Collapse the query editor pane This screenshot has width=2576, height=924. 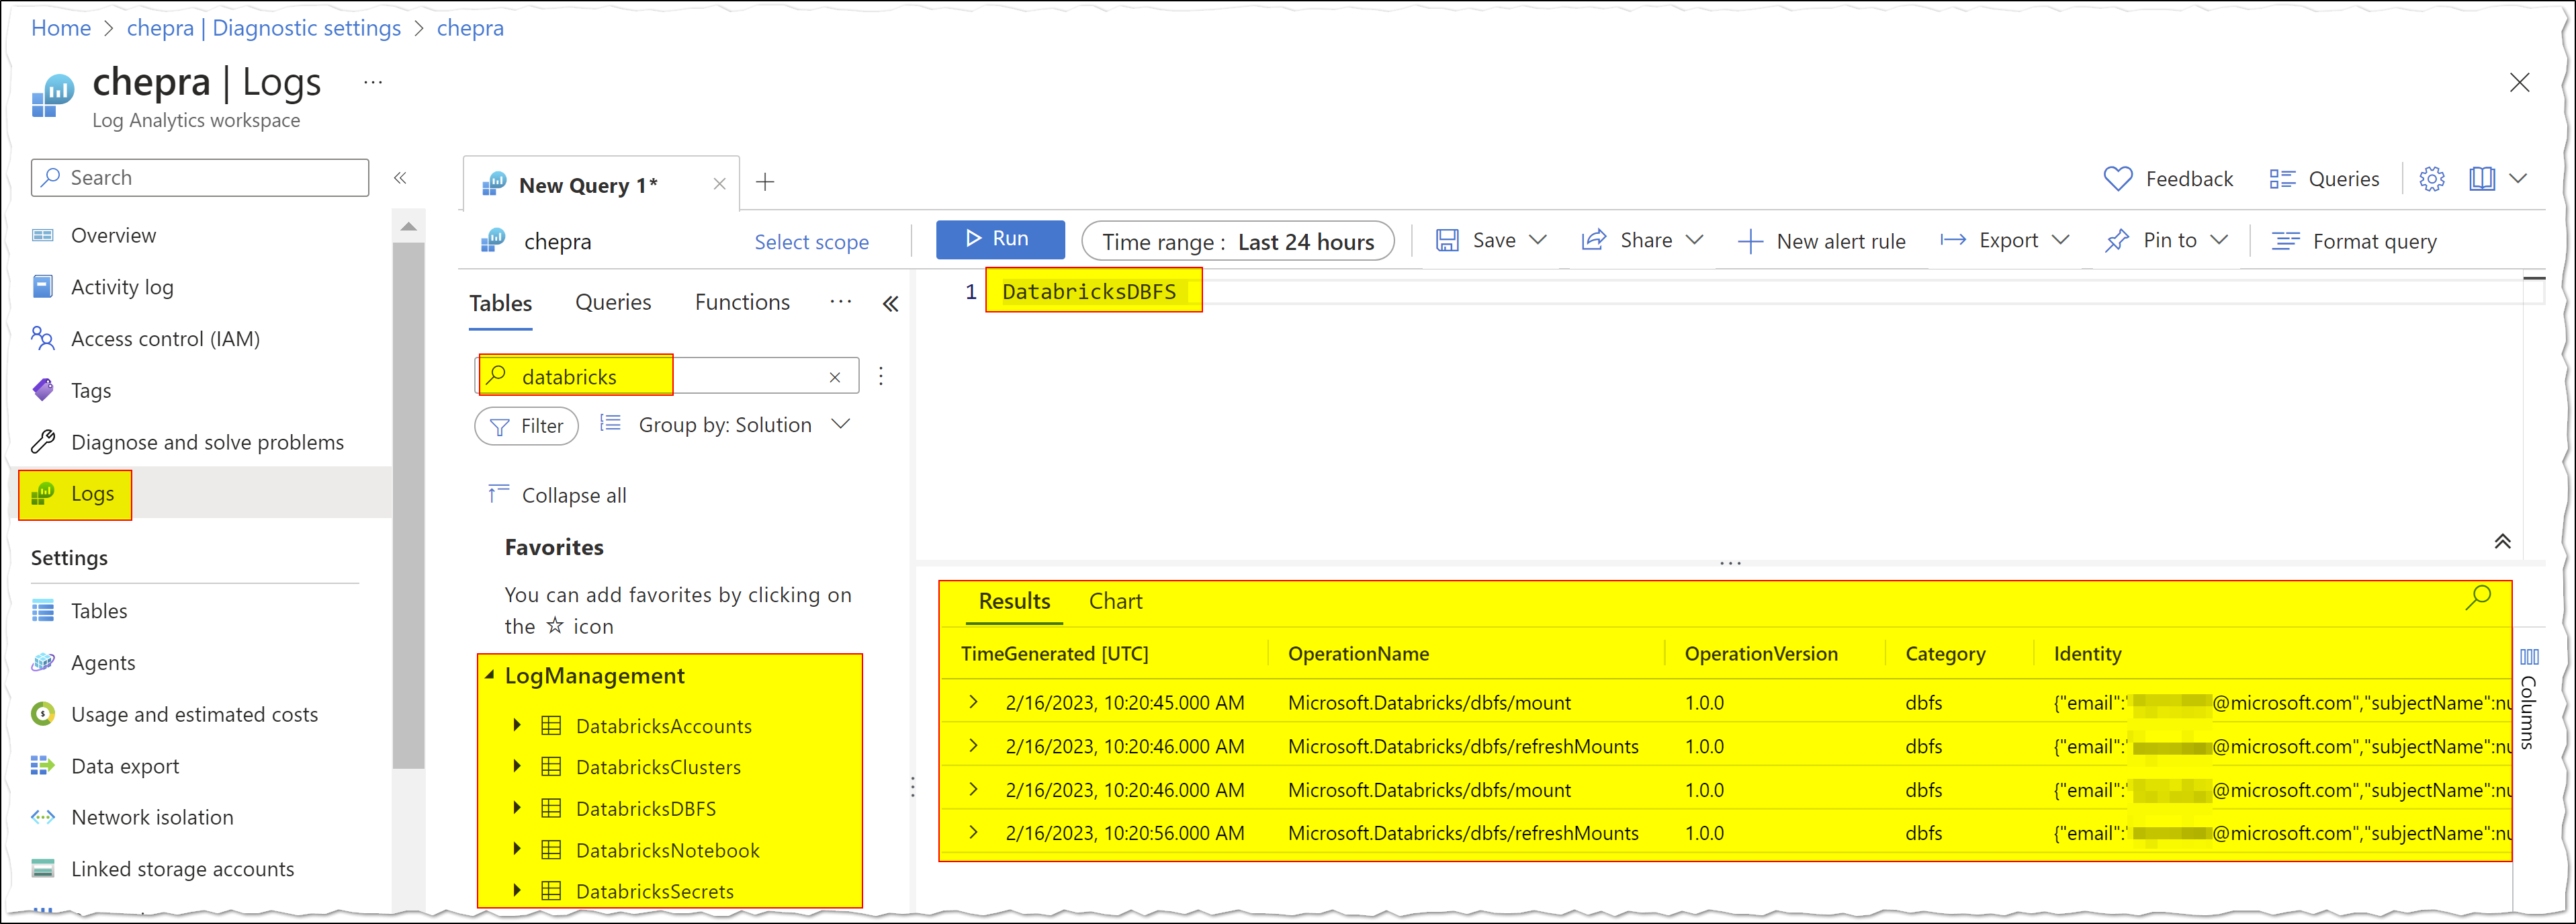point(2502,541)
